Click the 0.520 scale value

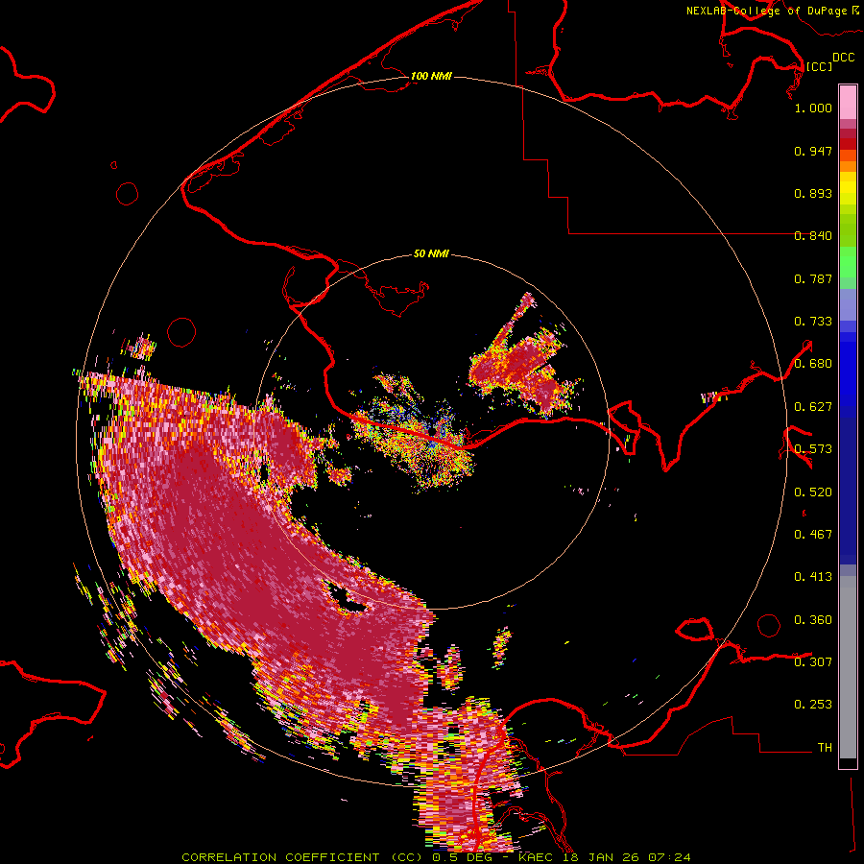click(x=813, y=492)
